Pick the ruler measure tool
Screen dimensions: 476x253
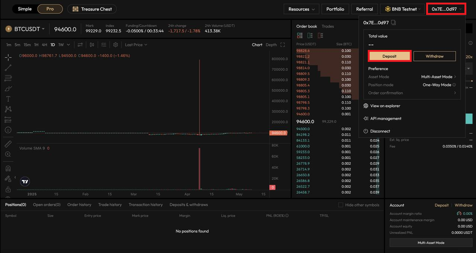pyautogui.click(x=8, y=144)
